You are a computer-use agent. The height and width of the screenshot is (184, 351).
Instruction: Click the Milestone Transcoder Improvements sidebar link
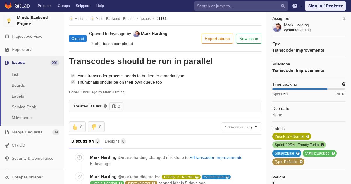(x=298, y=70)
